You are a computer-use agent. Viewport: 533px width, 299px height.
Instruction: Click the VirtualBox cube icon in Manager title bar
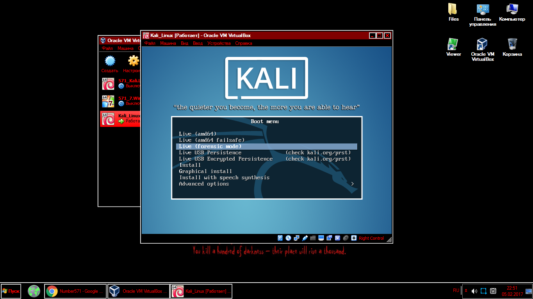point(103,40)
